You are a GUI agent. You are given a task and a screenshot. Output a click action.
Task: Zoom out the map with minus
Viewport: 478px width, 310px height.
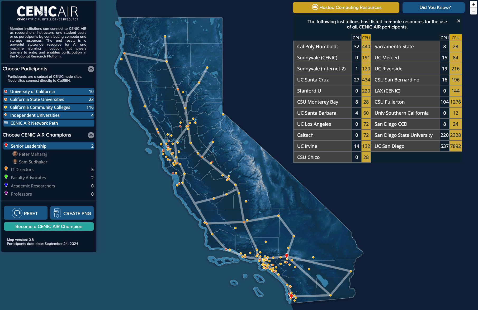pos(474,11)
